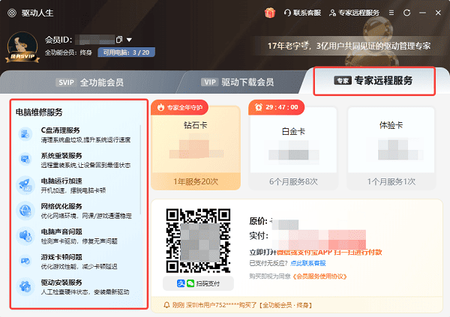Select the 电脑声音问题 title text
Screen dimensions: 450x317
click(x=61, y=232)
